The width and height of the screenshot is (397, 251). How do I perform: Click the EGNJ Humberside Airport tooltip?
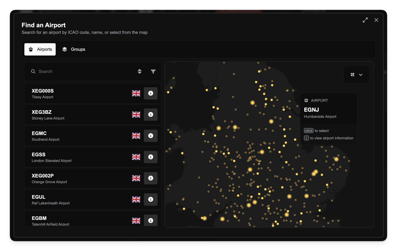tap(328, 112)
